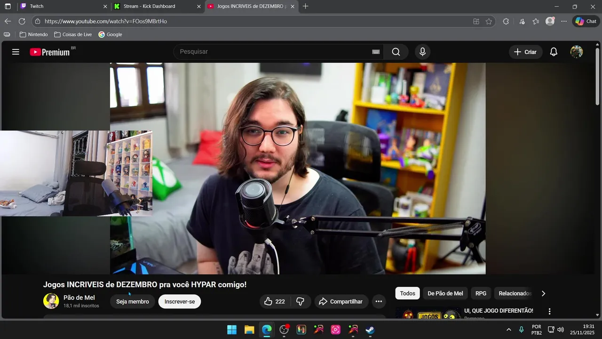Close the Twitch tab
Image resolution: width=602 pixels, height=339 pixels.
[105, 7]
